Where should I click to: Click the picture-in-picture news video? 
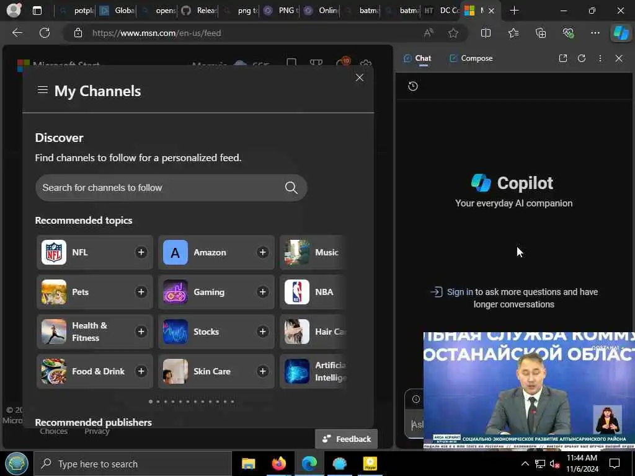(529, 391)
